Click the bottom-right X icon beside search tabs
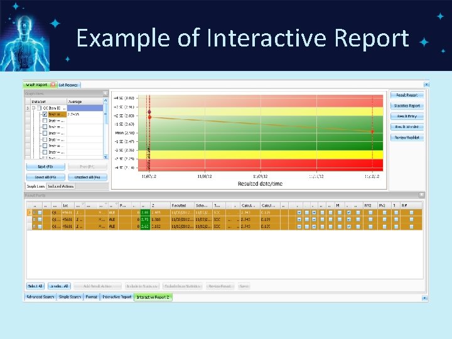 pos(424,298)
